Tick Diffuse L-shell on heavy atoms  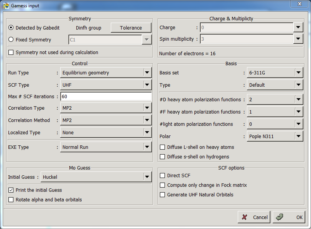pyautogui.click(x=163, y=147)
